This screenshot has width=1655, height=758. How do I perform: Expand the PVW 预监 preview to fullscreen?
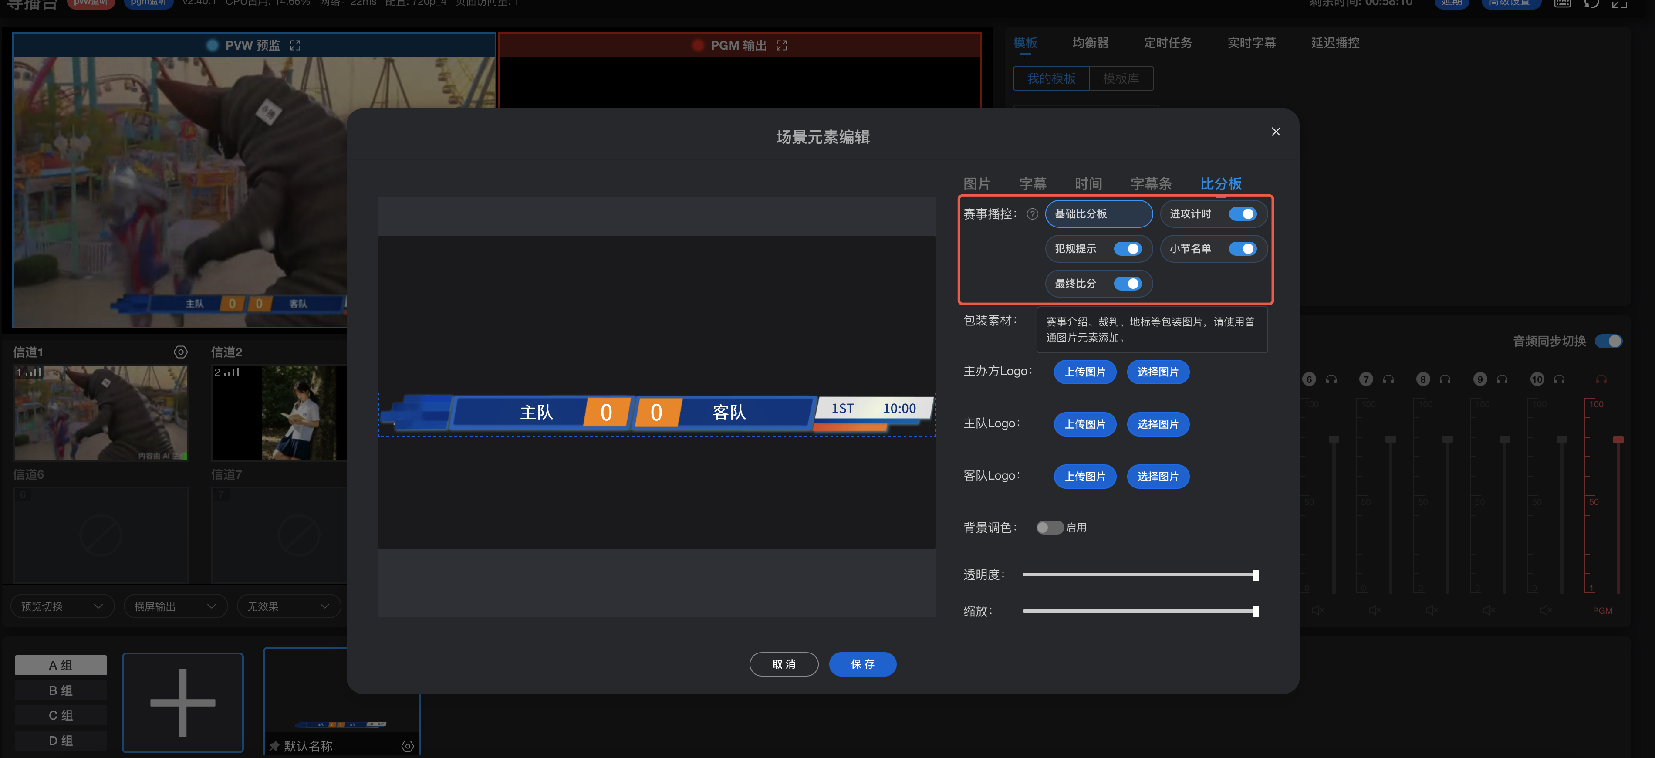point(295,46)
